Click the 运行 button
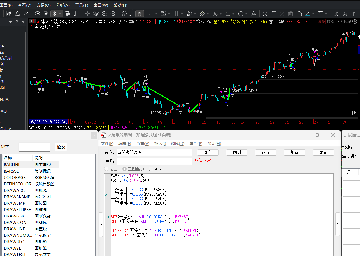The image size is (360, 256). pyautogui.click(x=266, y=152)
